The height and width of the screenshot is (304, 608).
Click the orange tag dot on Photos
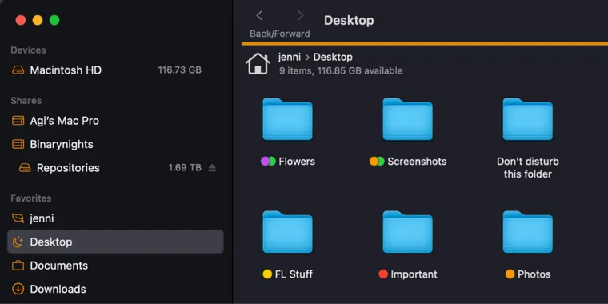click(510, 274)
